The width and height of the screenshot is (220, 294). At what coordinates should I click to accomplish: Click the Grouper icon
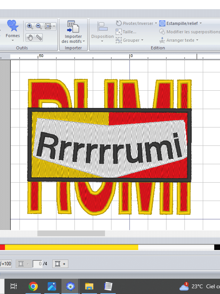119,40
